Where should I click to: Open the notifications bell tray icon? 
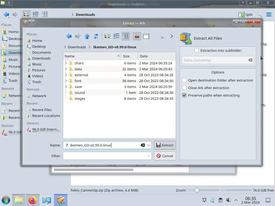204,200
